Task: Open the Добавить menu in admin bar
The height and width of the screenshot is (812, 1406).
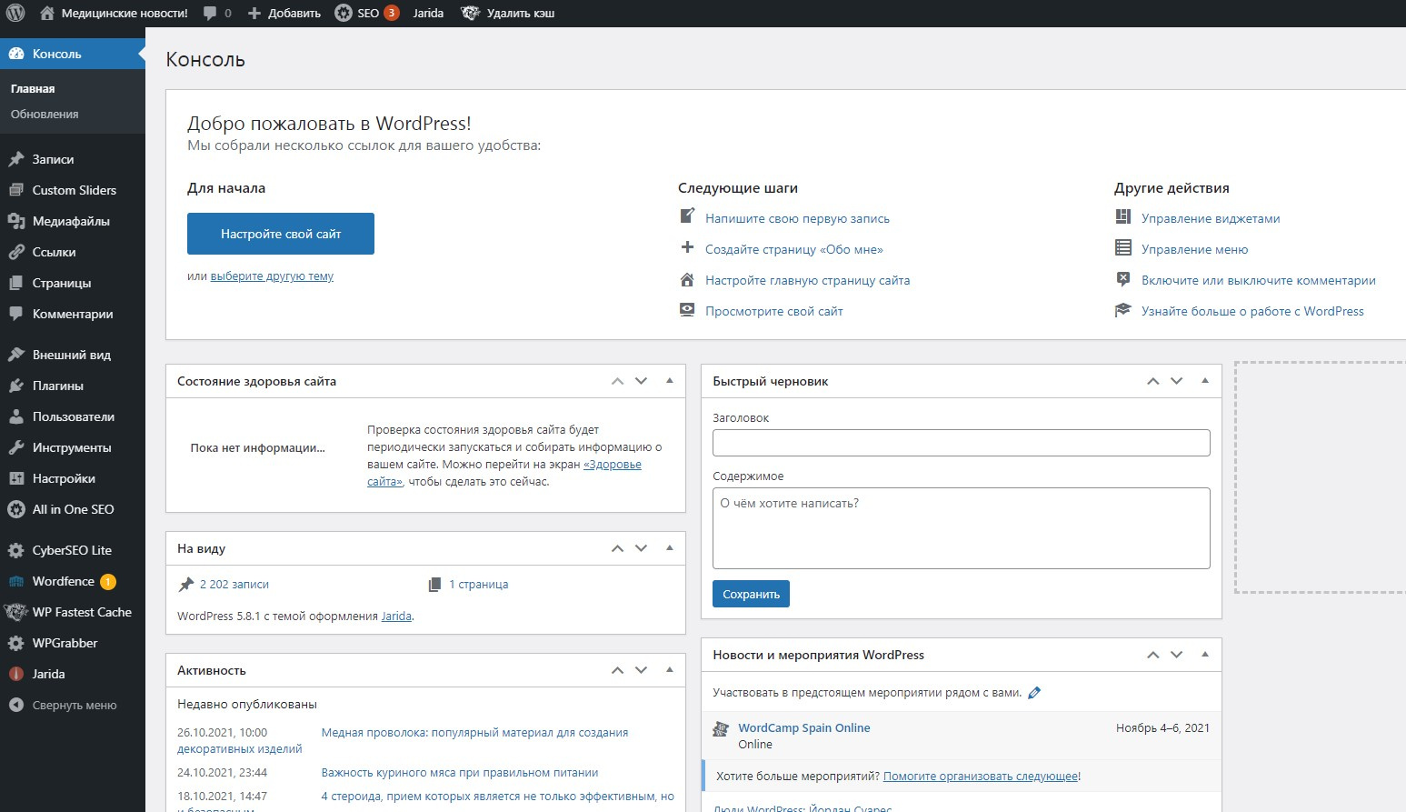Action: tap(284, 13)
